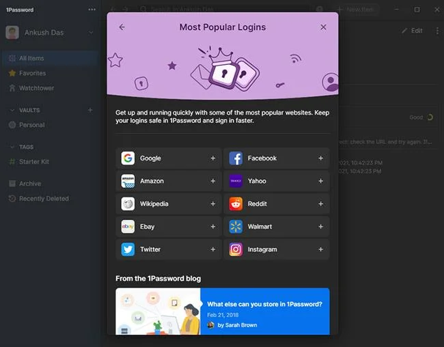Click the Reddit logo icon
The image size is (444, 347).
(x=236, y=204)
